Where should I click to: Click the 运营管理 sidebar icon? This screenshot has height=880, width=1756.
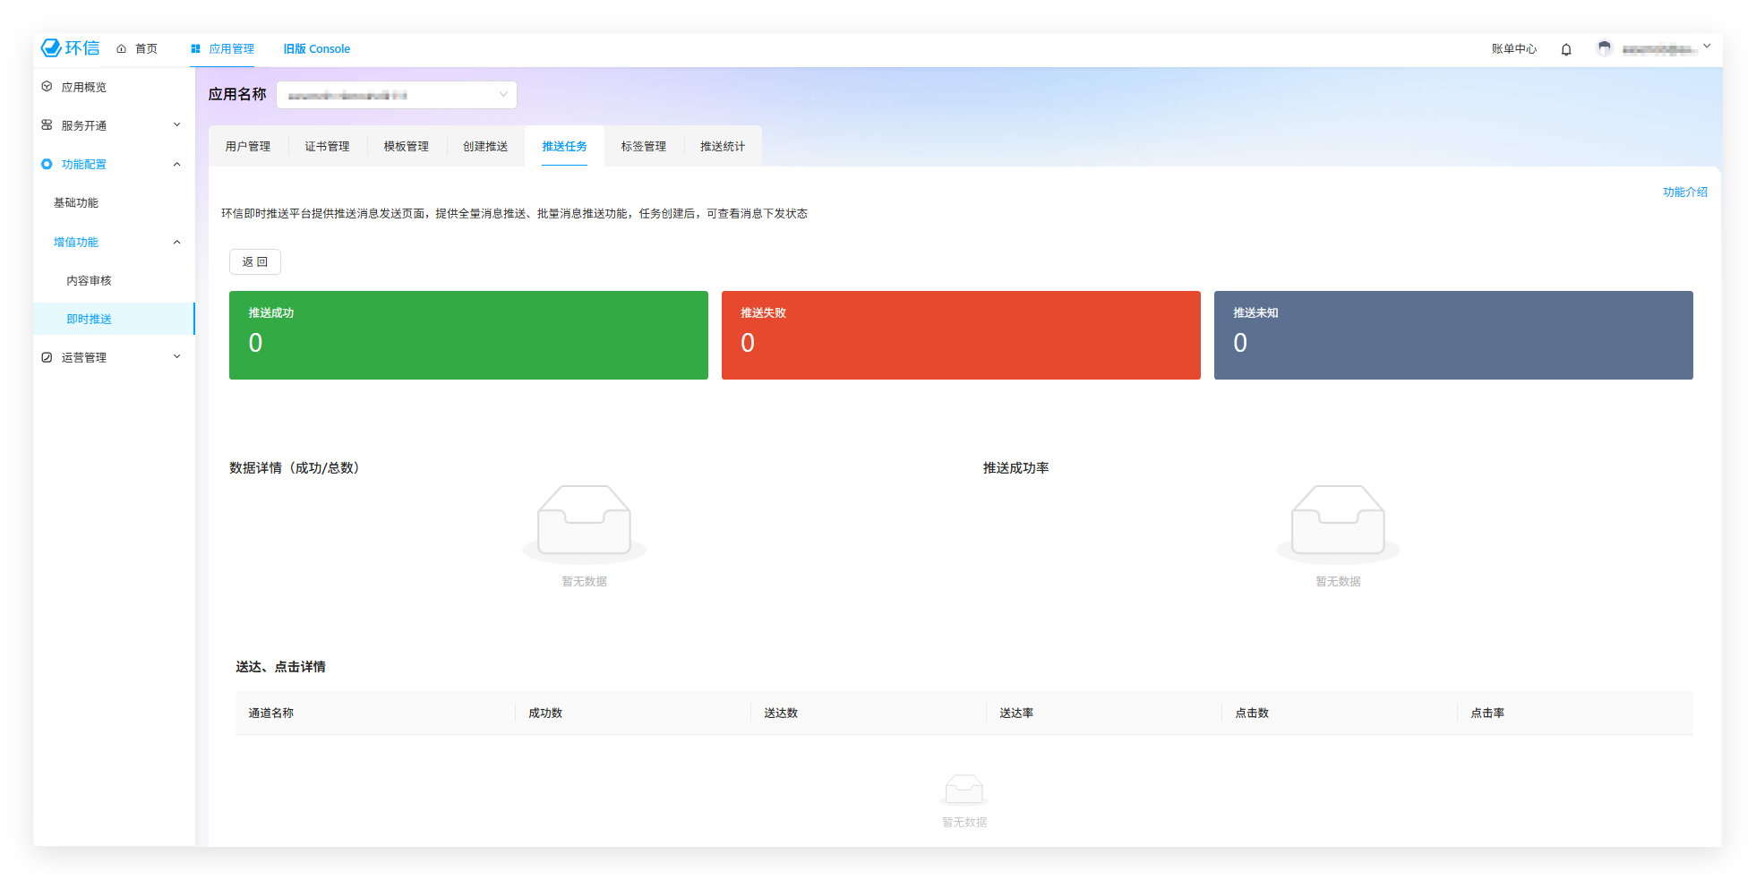point(47,357)
